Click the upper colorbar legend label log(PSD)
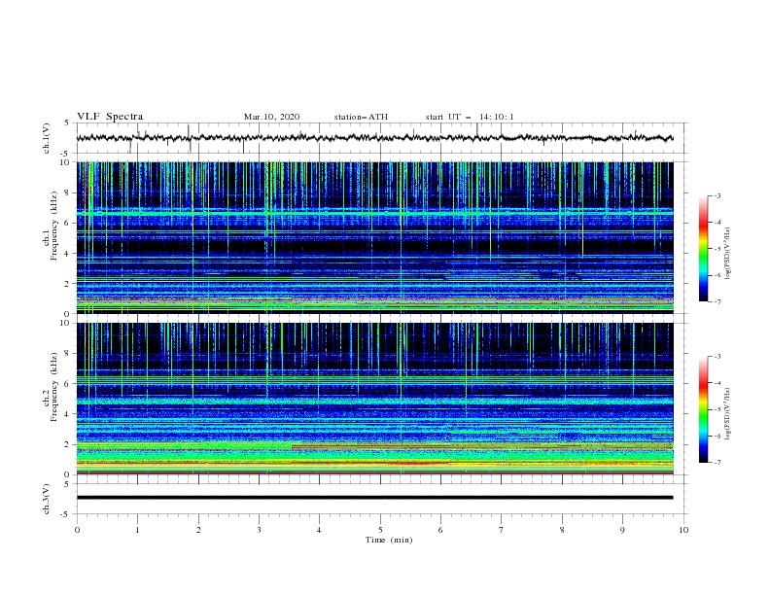Image resolution: width=770 pixels, height=595 pixels. point(728,254)
